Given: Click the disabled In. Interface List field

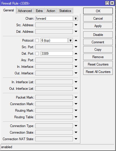Looking at the screenshot, I should tap(54, 82).
